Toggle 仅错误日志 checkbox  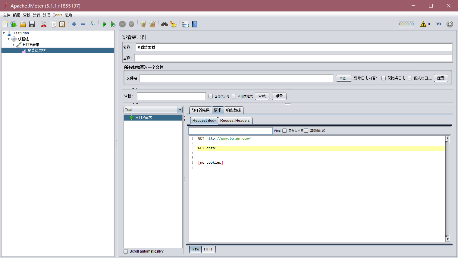pos(384,78)
